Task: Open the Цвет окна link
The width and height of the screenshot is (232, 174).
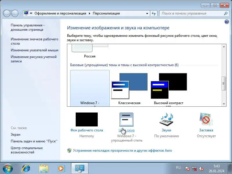Action: (x=126, y=130)
